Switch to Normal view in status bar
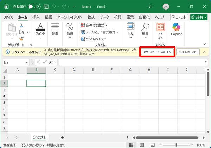This screenshot has width=211, height=148. point(131,145)
